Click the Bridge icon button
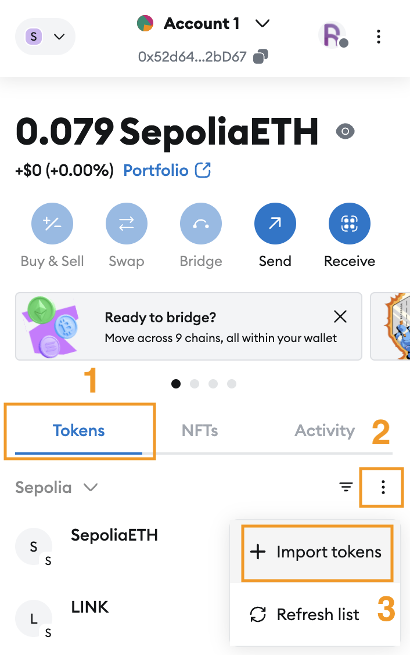The image size is (410, 655). (x=201, y=224)
